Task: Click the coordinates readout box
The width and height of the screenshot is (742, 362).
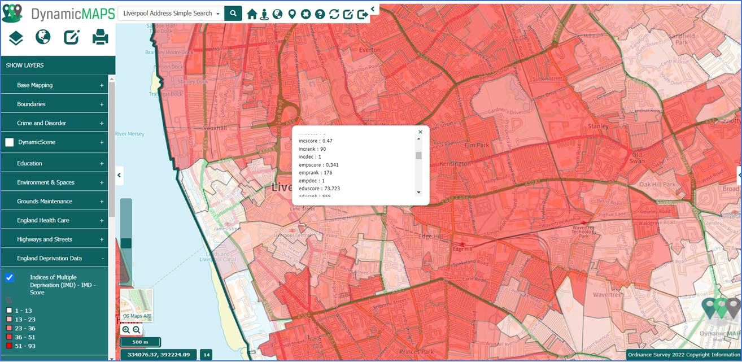Action: (158, 355)
